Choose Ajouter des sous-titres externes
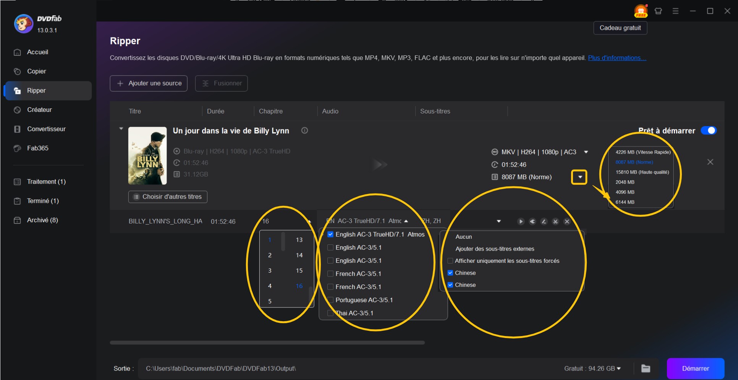This screenshot has width=738, height=380. (495, 249)
